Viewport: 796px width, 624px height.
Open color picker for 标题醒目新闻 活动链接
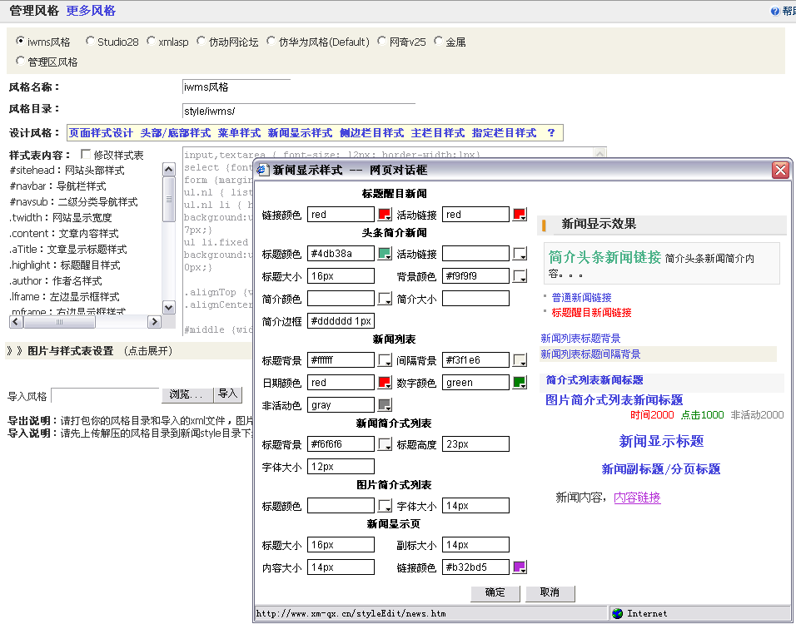(520, 215)
